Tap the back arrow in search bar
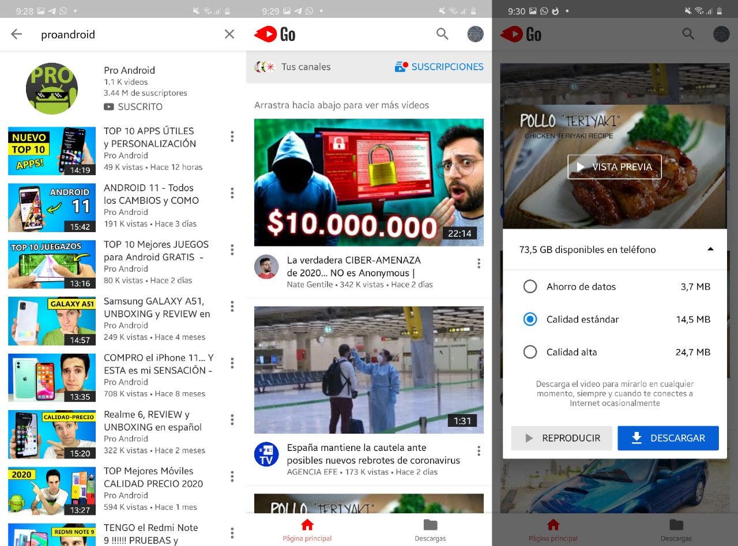The image size is (738, 546). pos(16,35)
